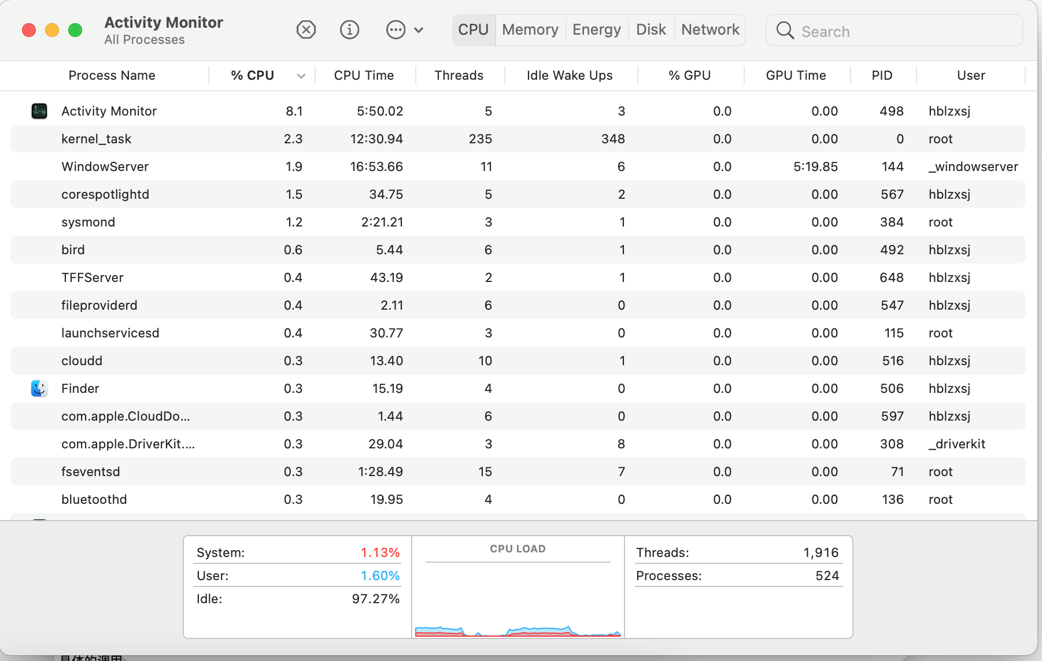Click the All Processes subtitle
This screenshot has height=661, width=1042.
(145, 39)
